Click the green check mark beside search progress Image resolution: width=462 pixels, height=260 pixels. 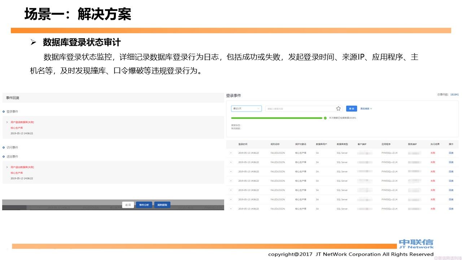point(325,118)
